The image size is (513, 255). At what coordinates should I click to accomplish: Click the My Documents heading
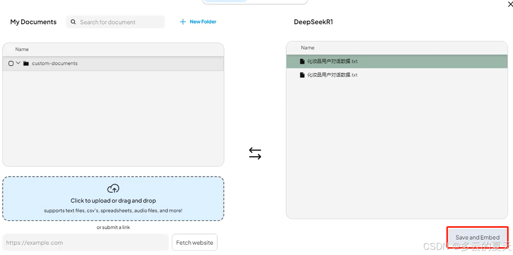pyautogui.click(x=34, y=22)
